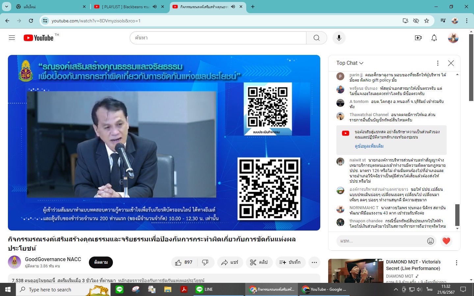This screenshot has width=474, height=296.
Task: Dislike this video
Action: [x=205, y=262]
